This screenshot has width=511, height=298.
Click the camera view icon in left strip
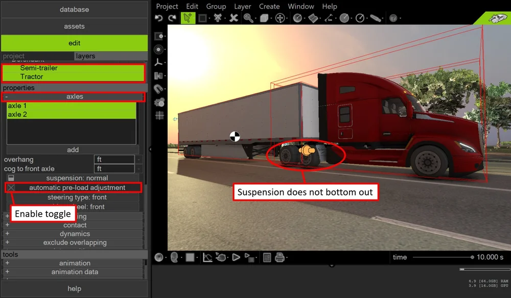click(159, 36)
